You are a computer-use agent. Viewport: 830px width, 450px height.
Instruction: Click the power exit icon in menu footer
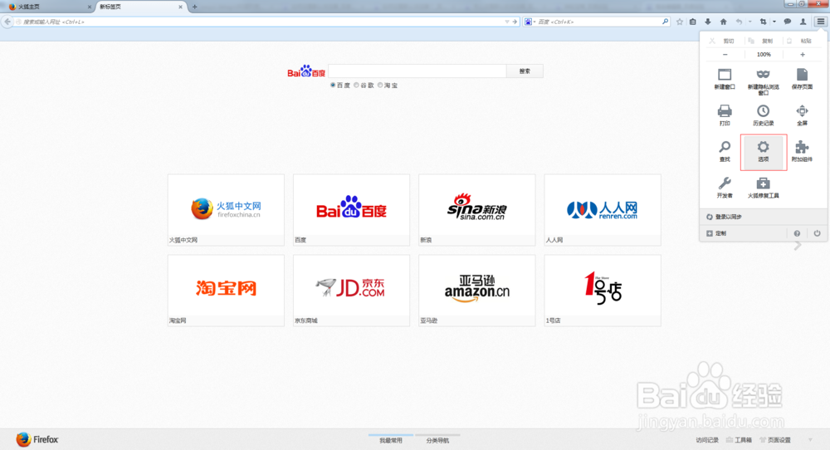818,233
